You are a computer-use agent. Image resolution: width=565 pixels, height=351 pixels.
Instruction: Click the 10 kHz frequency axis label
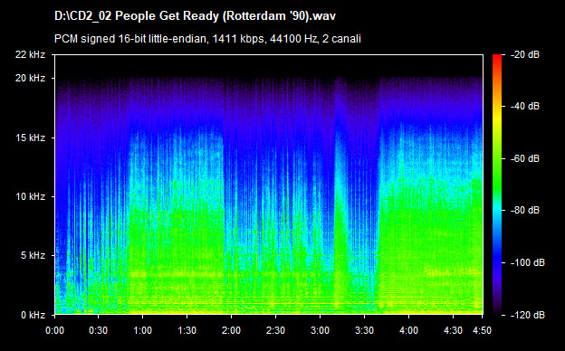(30, 196)
